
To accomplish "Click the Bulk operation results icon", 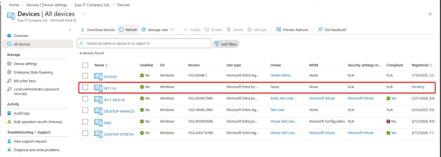I will [9, 122].
